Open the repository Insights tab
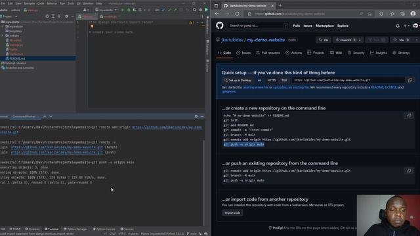420x236 pixels. point(379,52)
